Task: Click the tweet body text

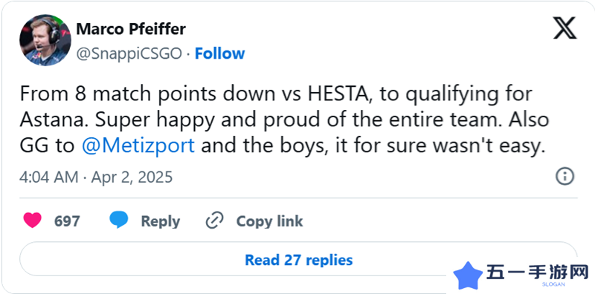Action: coord(285,120)
